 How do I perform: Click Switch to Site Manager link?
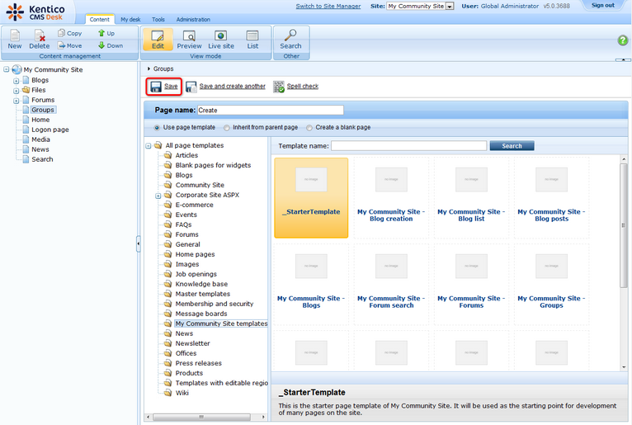tap(328, 6)
